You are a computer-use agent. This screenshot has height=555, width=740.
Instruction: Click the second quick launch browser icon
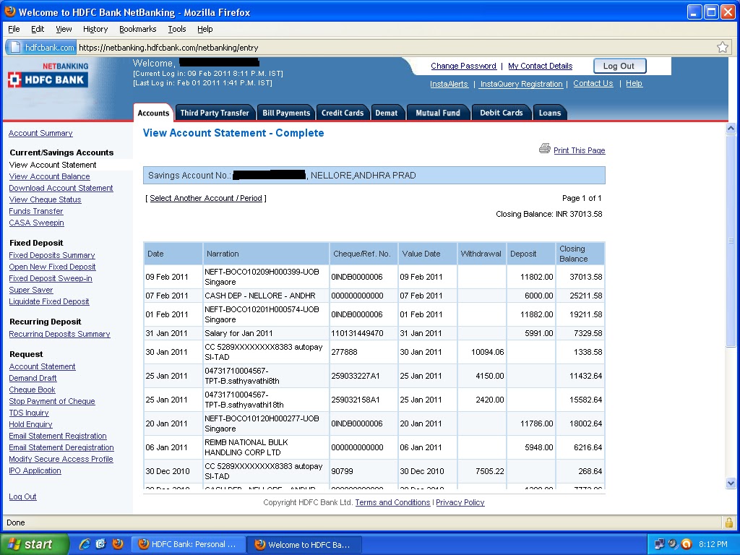pos(101,544)
